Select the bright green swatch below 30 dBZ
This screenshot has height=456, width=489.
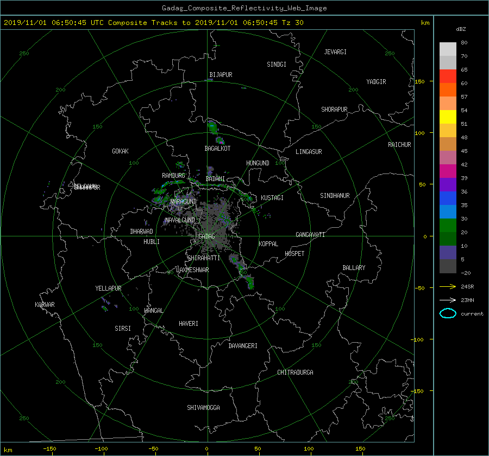click(x=448, y=226)
